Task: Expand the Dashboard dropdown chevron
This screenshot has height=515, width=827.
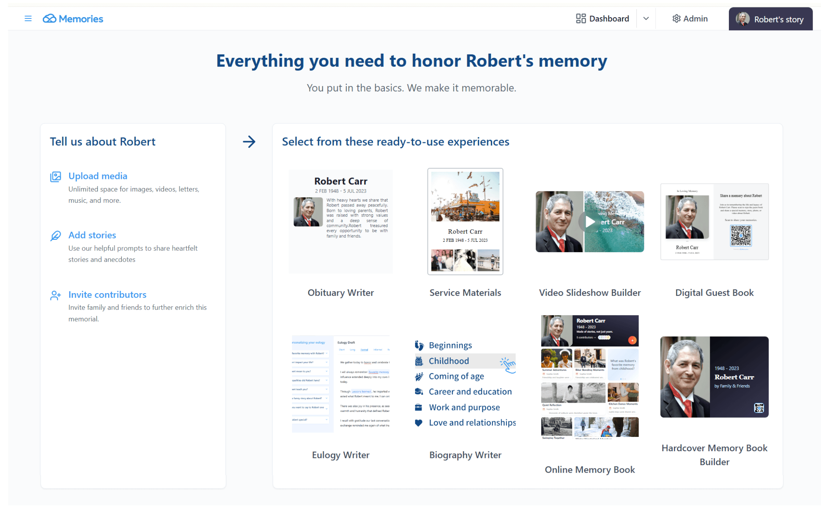Action: pyautogui.click(x=646, y=18)
